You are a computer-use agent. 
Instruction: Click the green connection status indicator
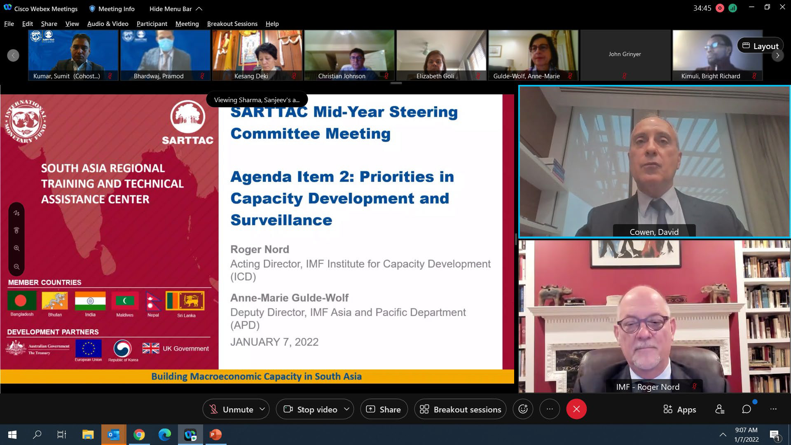click(x=732, y=8)
